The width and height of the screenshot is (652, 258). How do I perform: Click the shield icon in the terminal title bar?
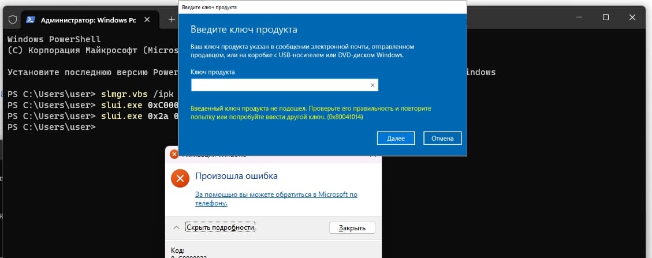coord(13,20)
